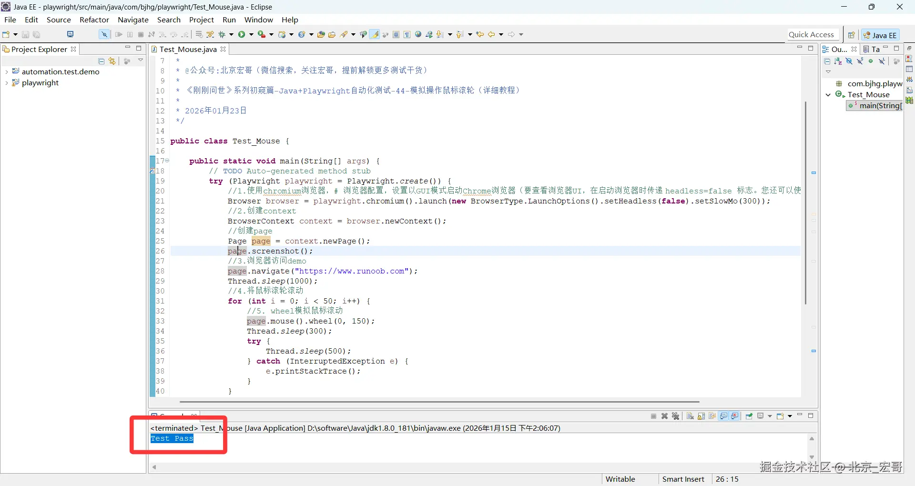Toggle Hide Local Types in the Outline
Screen dimensions: 915x486
pos(882,61)
